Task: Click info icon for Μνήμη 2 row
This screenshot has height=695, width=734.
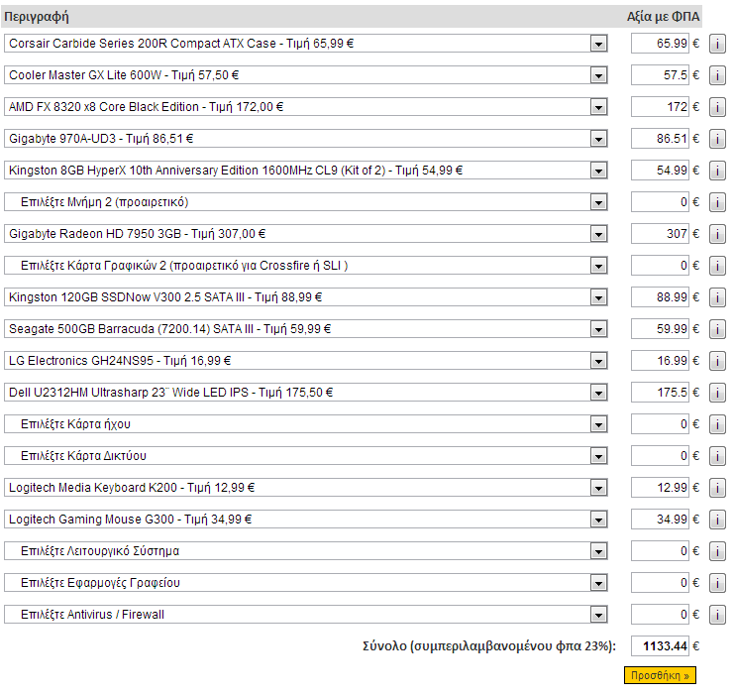Action: click(717, 202)
